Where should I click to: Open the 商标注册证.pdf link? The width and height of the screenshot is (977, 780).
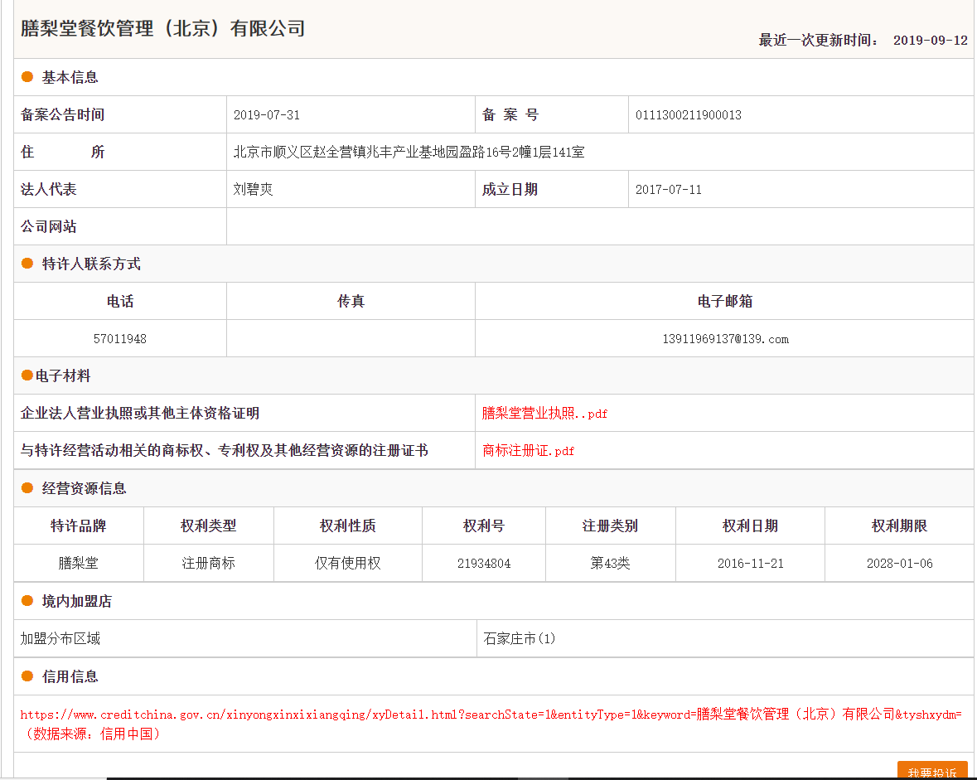[x=528, y=451]
